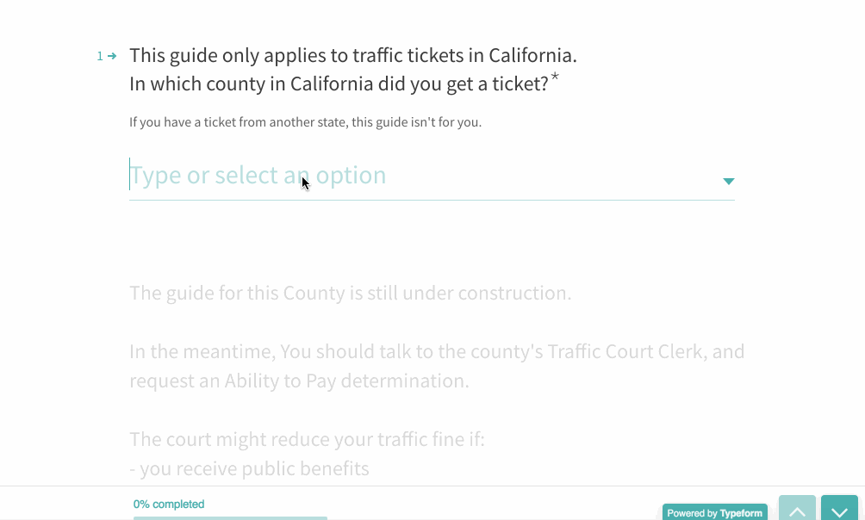Click the question 1 arrow indicator
865x520 pixels.
[x=112, y=56]
